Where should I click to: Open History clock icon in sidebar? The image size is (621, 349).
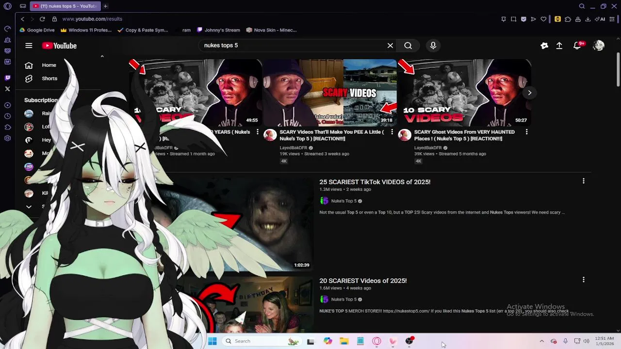tap(7, 116)
